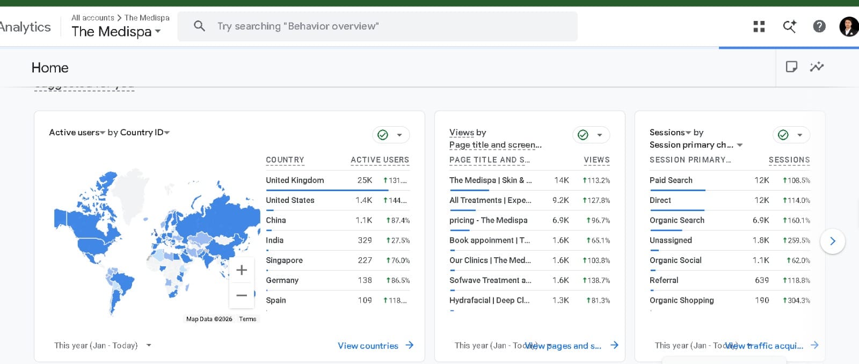The image size is (859, 364).
Task: Click the Sofwave Treatment page row
Action: pos(530,280)
